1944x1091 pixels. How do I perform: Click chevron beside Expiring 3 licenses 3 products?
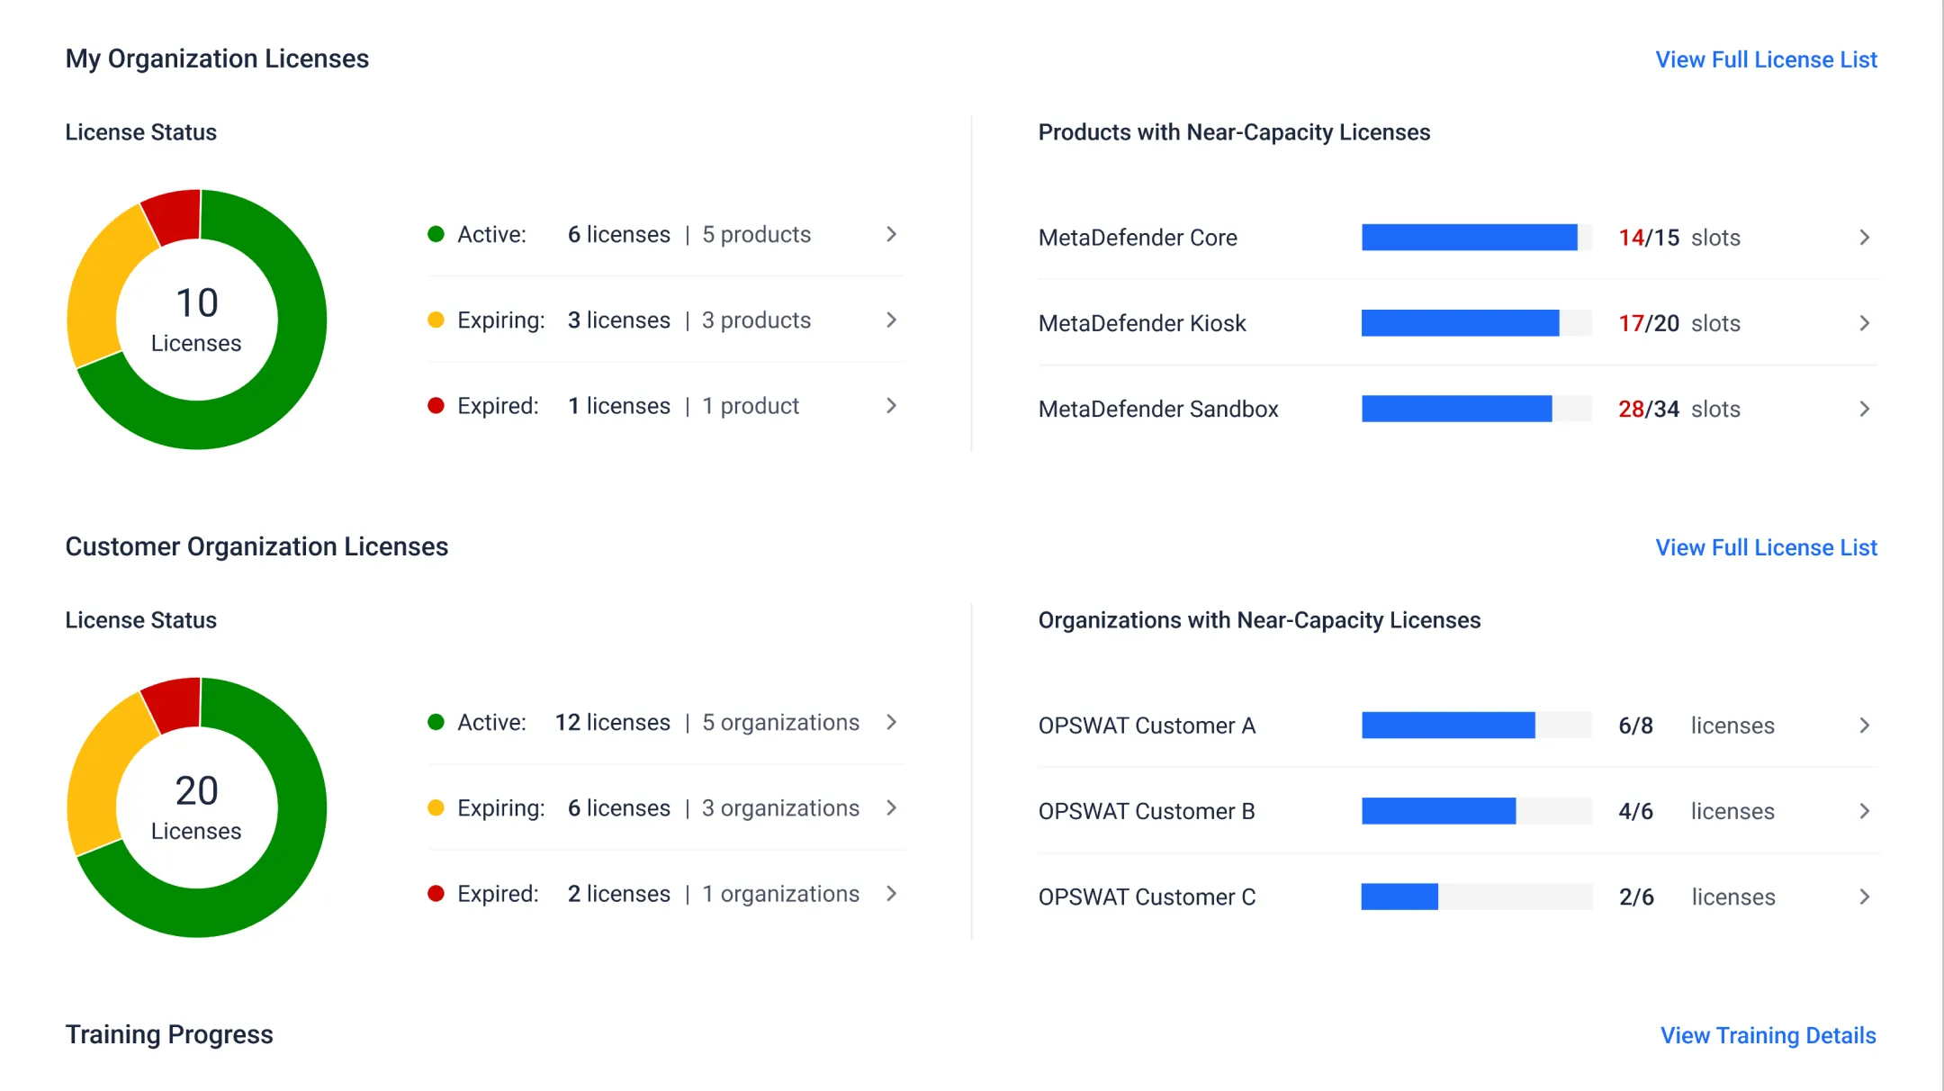point(891,320)
